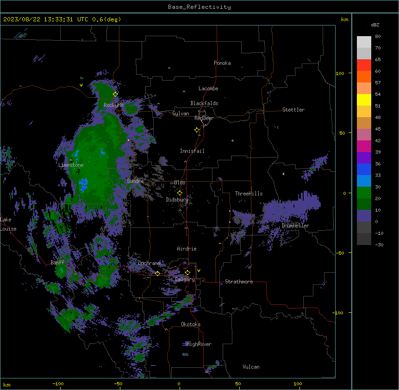
Task: Click the blue 36-33 dBZ legend swatch
Action: coord(364,169)
